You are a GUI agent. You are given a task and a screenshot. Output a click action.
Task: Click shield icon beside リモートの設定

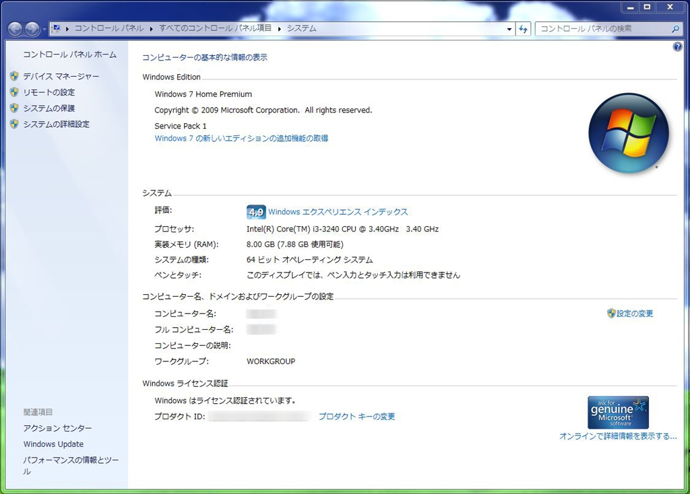point(14,92)
